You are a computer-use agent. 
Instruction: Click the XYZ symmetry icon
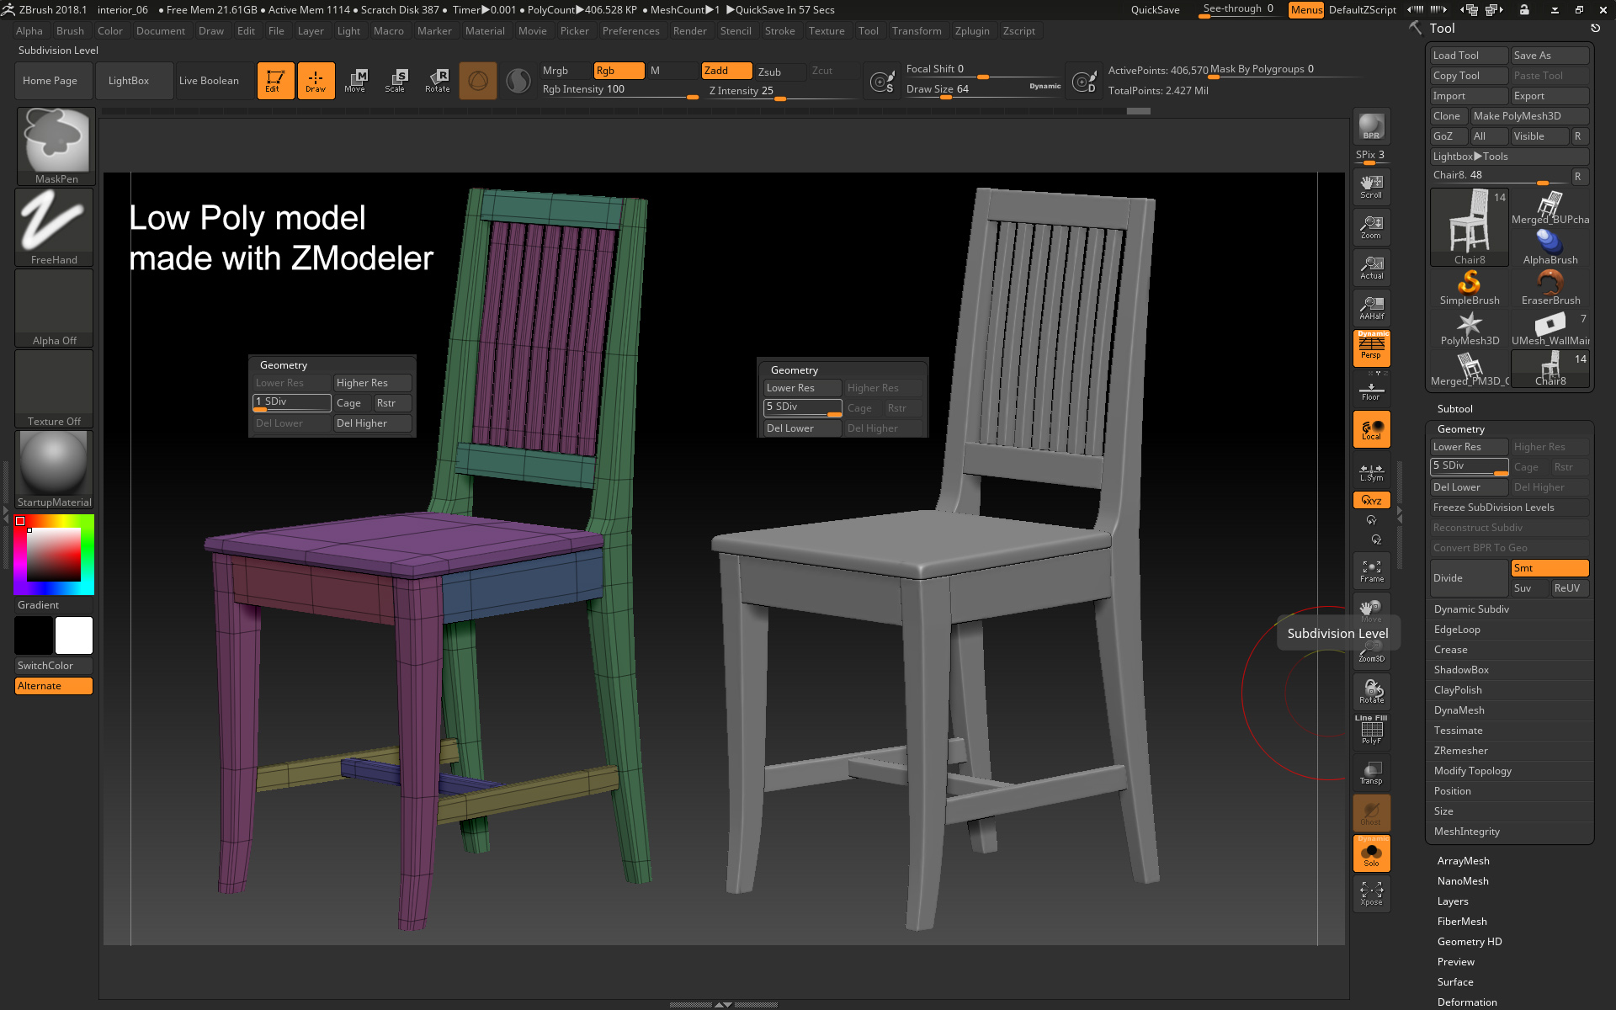(x=1370, y=499)
